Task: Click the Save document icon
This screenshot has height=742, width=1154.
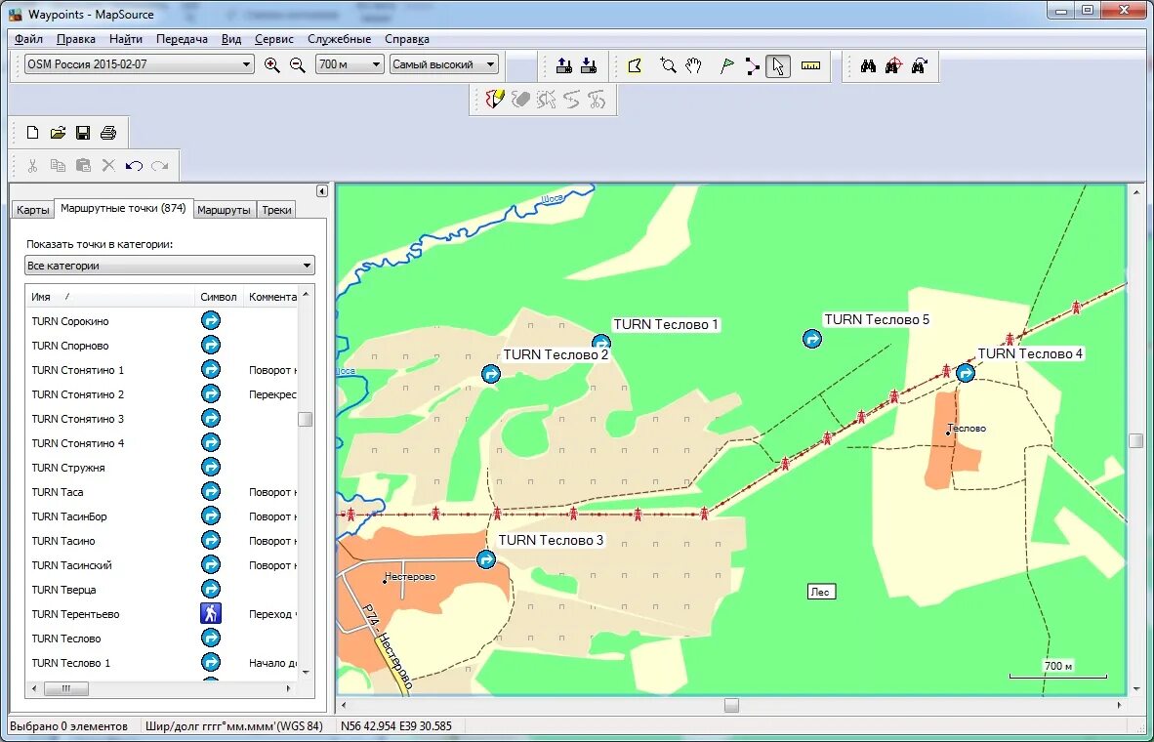Action: click(x=82, y=132)
